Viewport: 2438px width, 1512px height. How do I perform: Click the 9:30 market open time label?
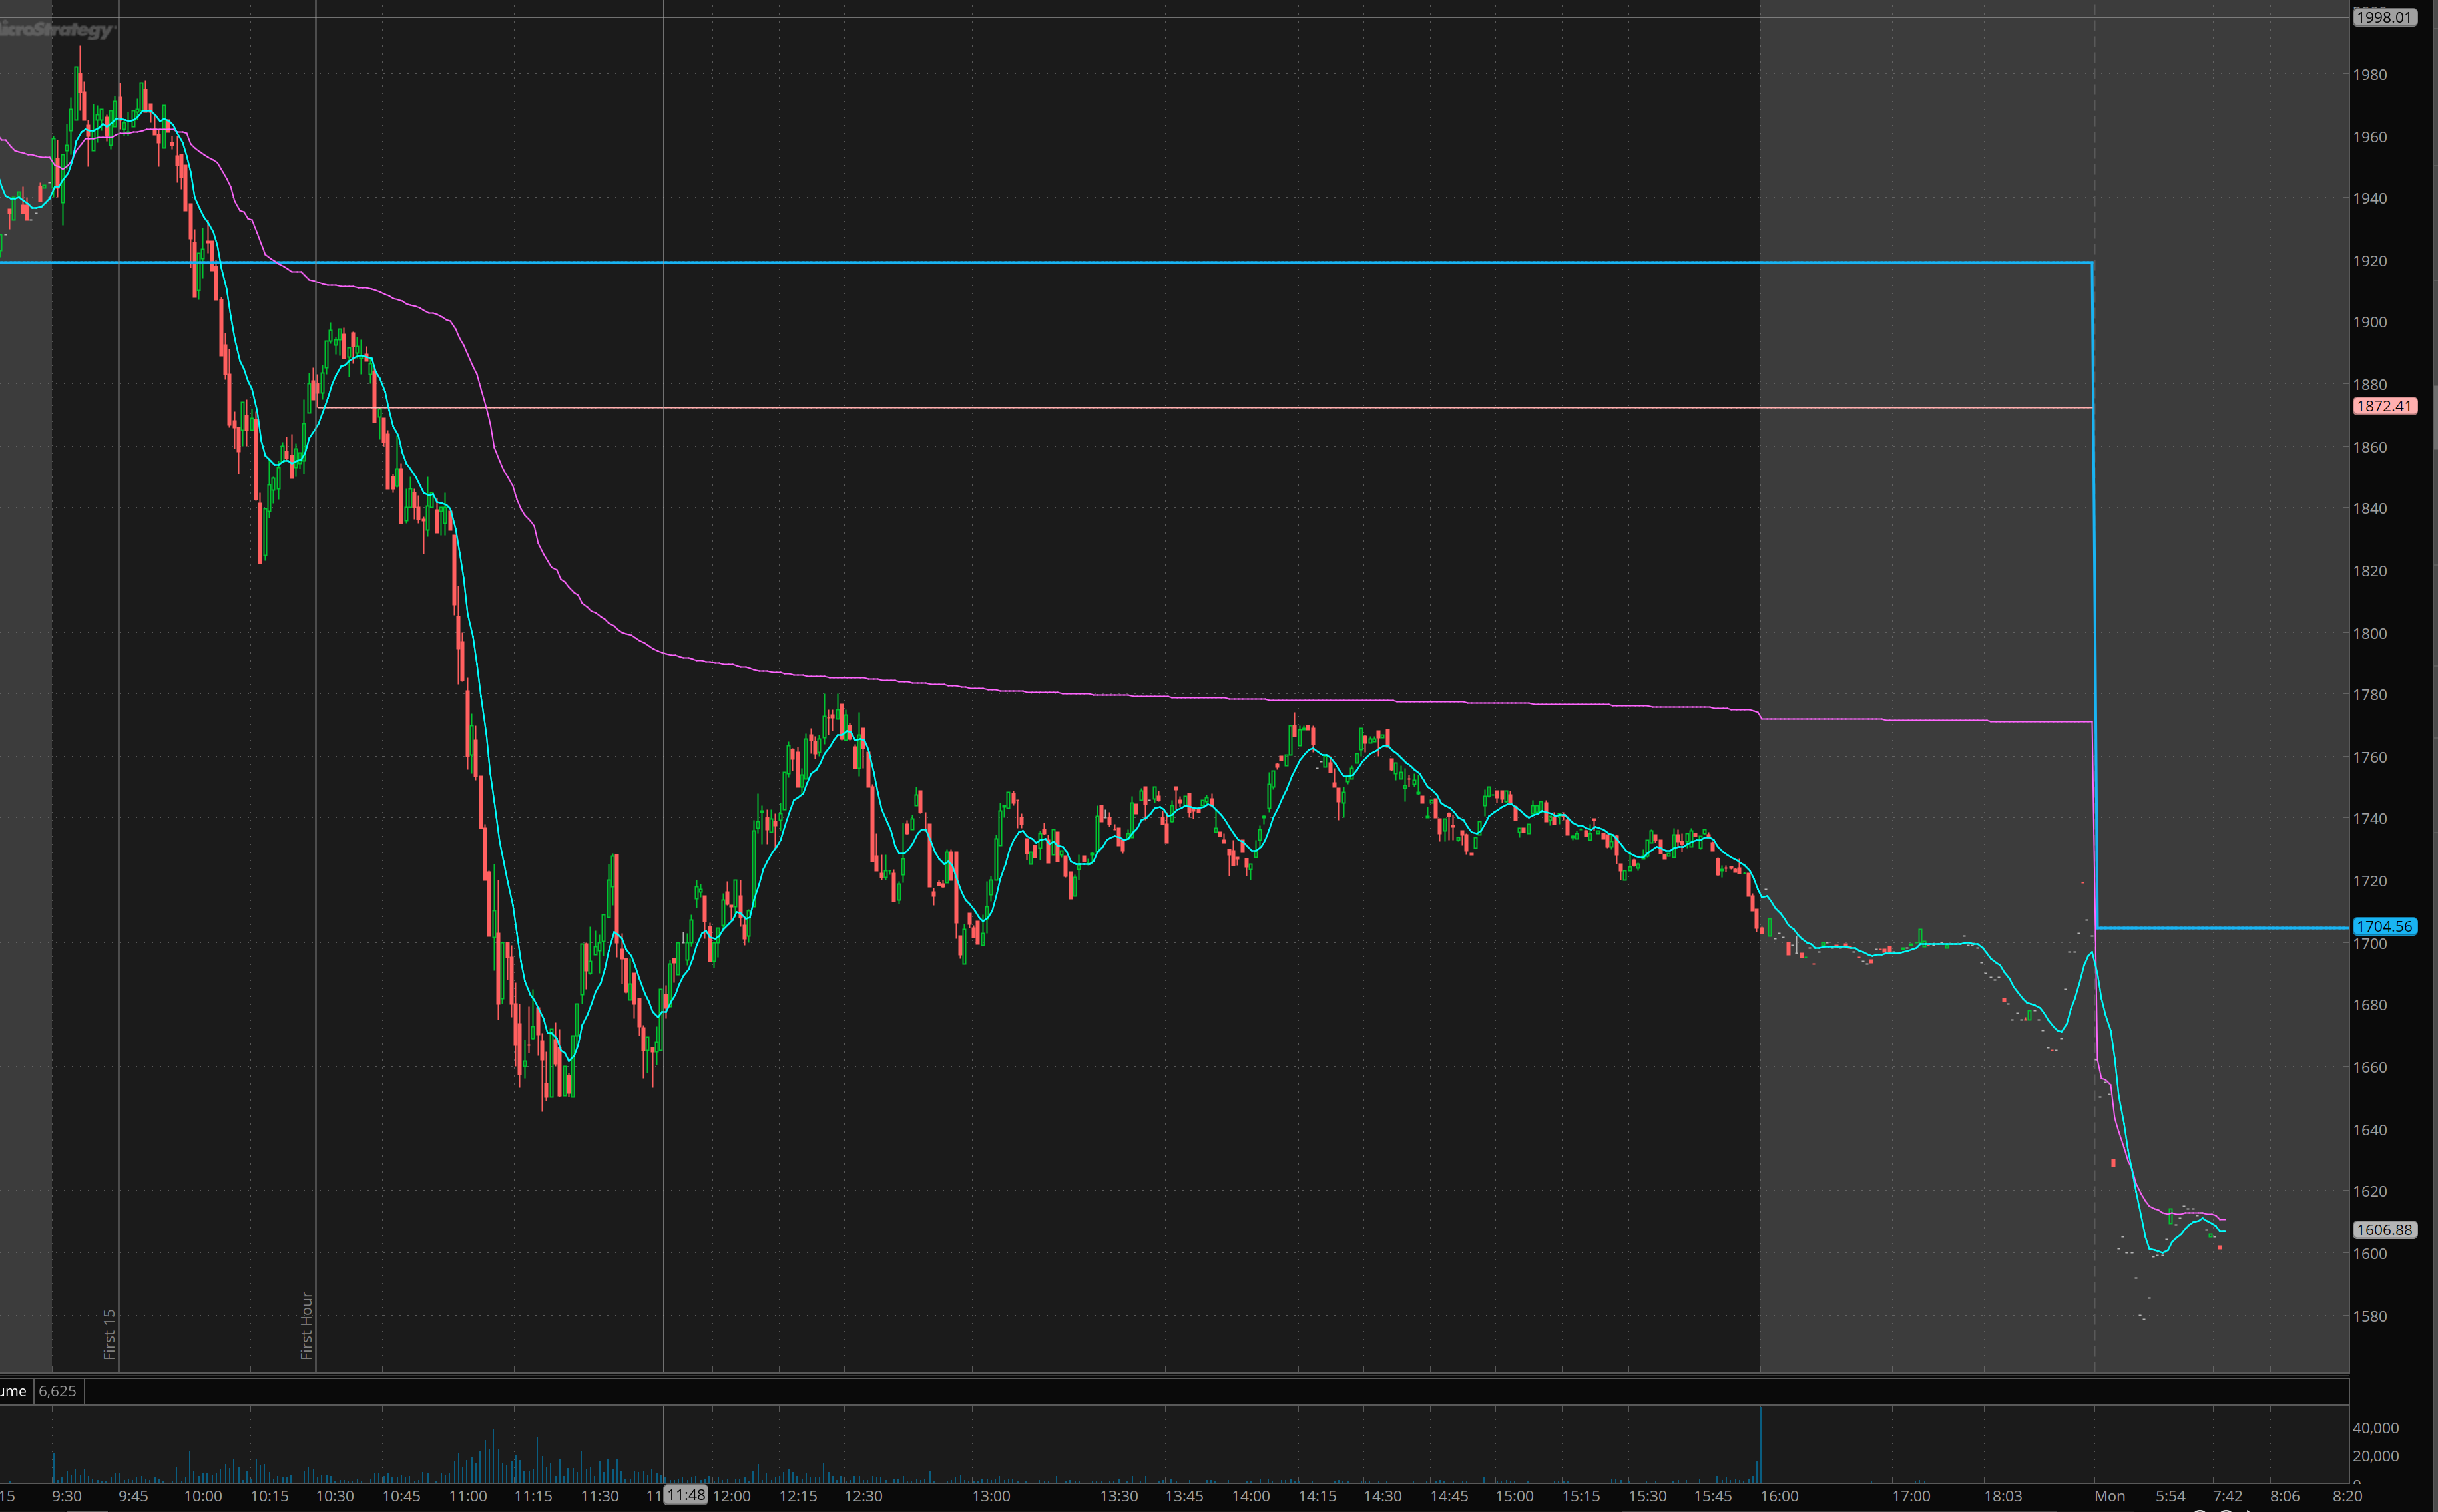click(67, 1496)
